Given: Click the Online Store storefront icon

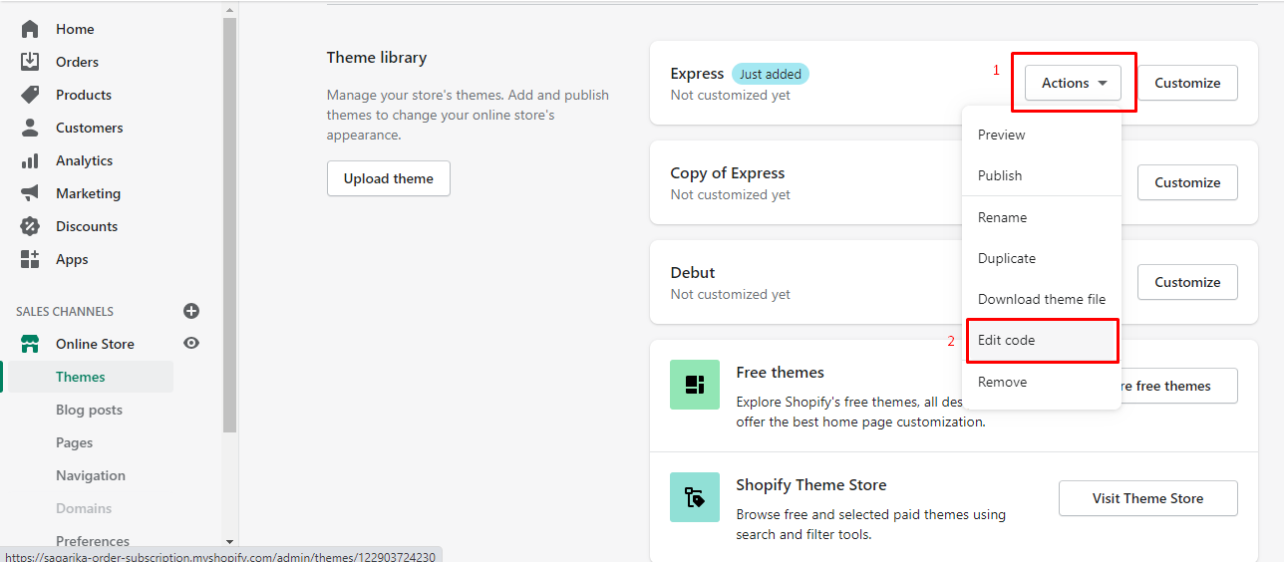Looking at the screenshot, I should pyautogui.click(x=30, y=344).
